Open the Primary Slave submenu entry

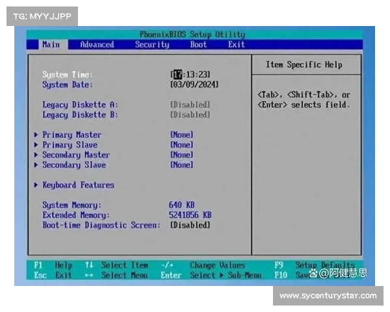coord(70,145)
